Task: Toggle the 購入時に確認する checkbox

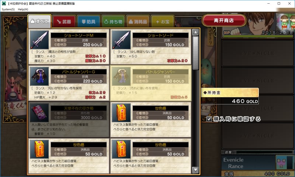Action: click(x=209, y=119)
